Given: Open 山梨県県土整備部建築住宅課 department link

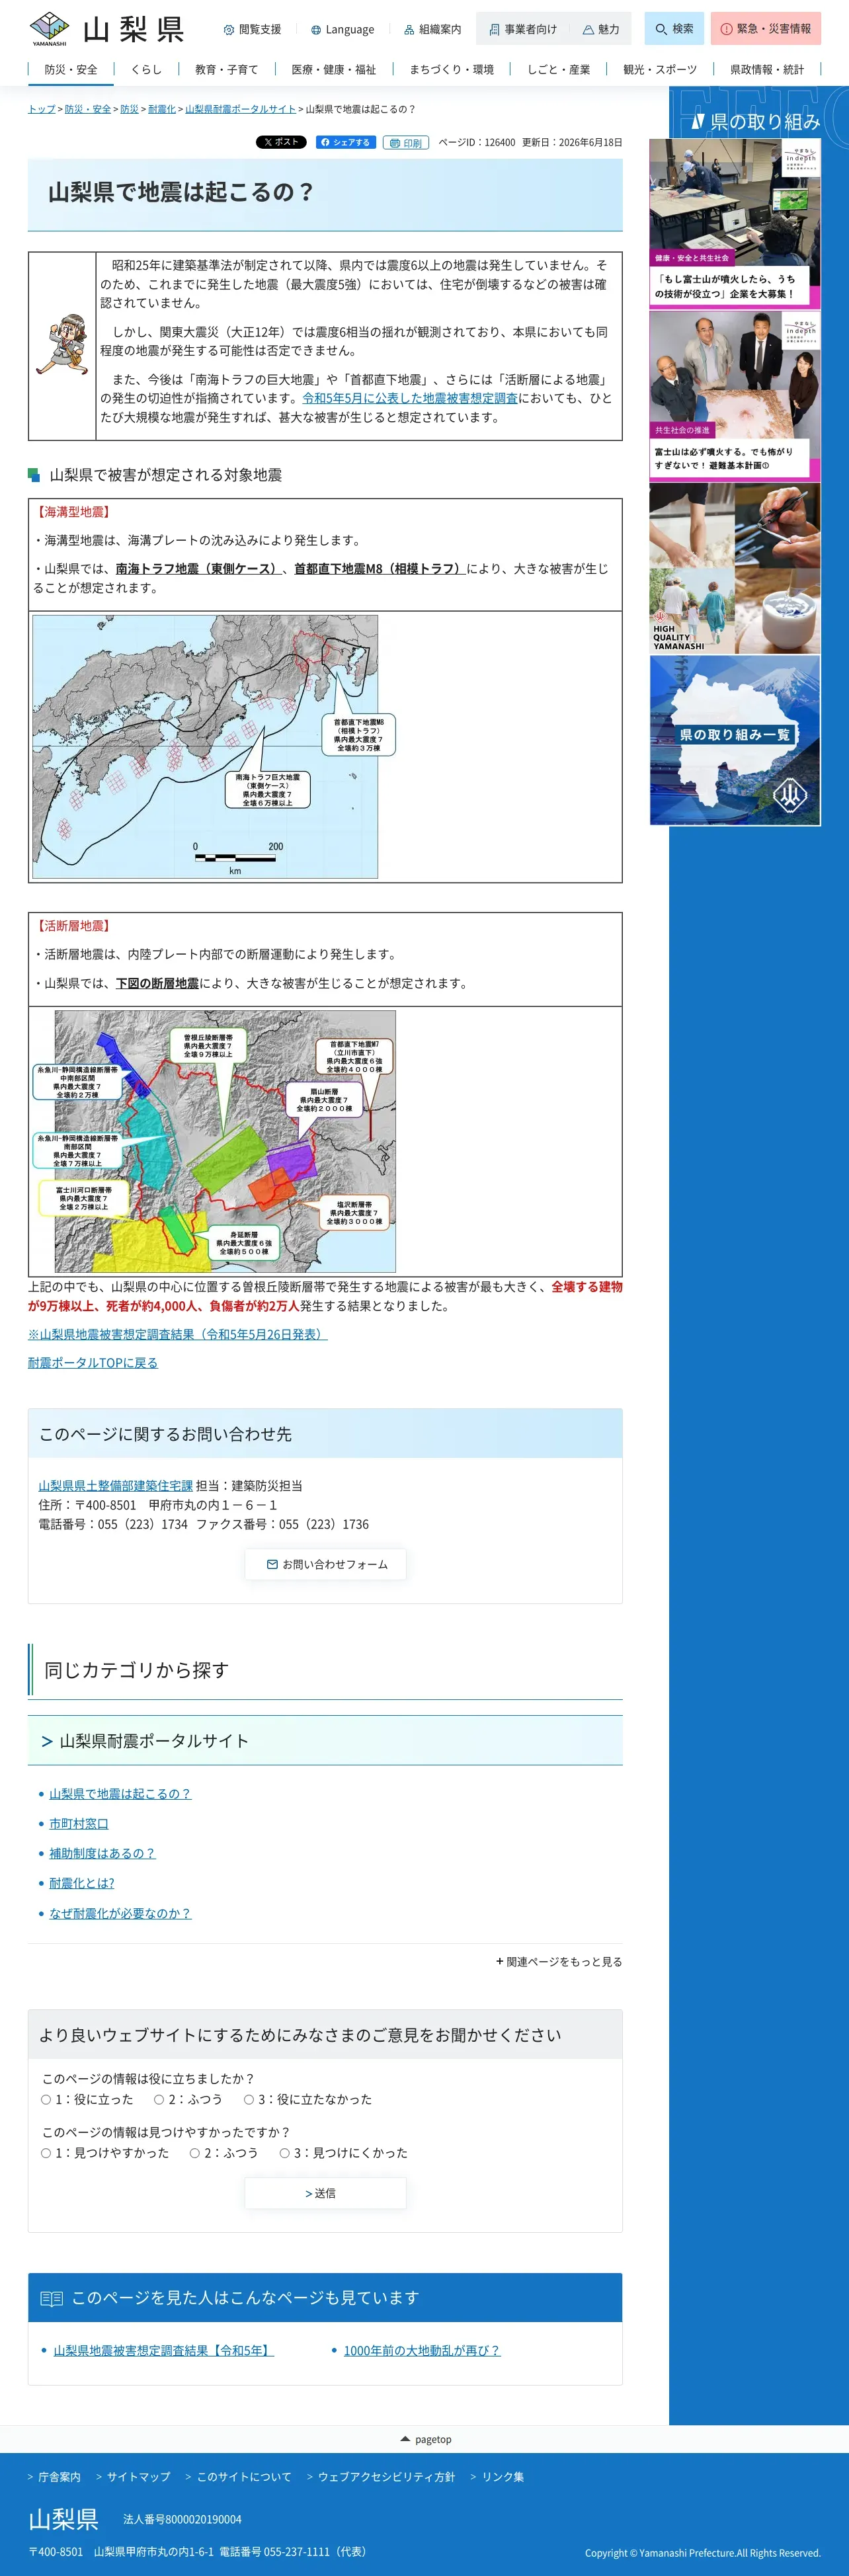Looking at the screenshot, I should click(x=116, y=1486).
